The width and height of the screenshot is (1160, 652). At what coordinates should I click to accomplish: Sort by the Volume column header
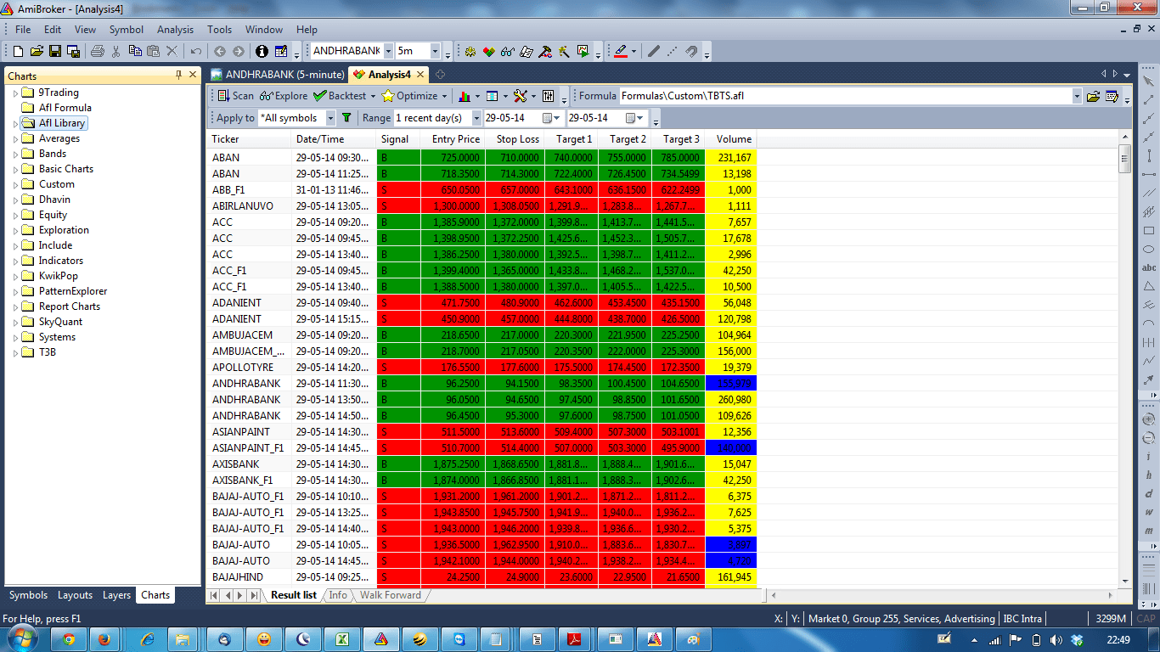pyautogui.click(x=730, y=139)
